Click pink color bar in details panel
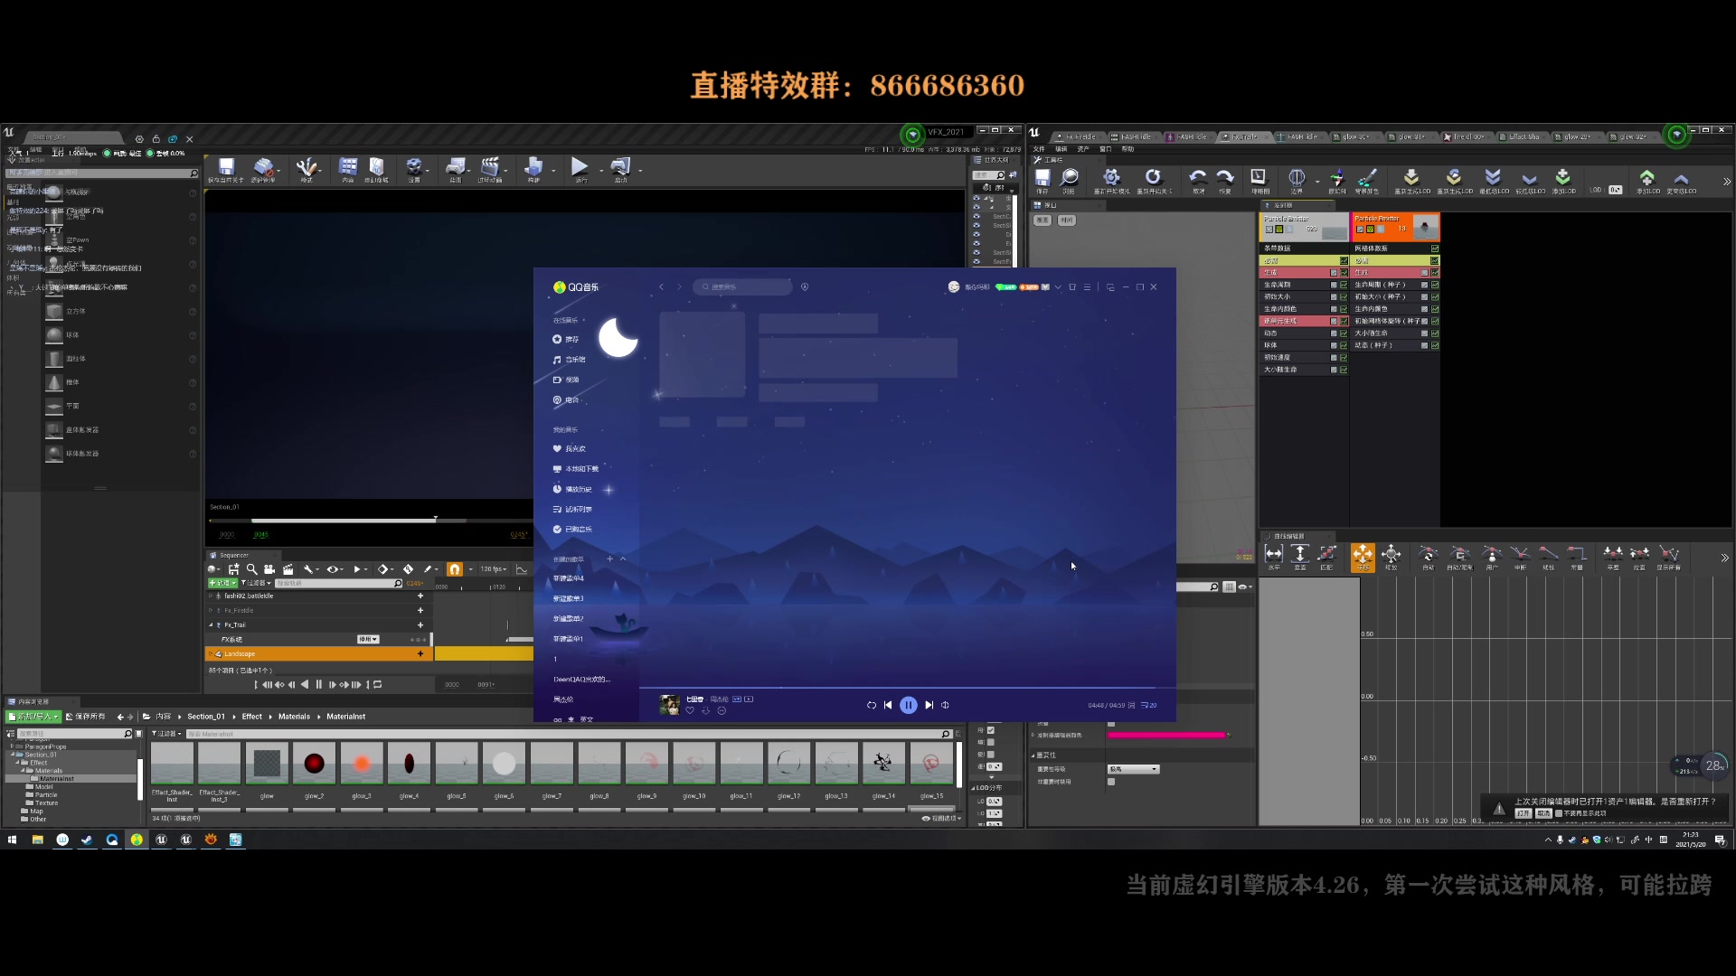Viewport: 1736px width, 976px height. [x=1166, y=735]
